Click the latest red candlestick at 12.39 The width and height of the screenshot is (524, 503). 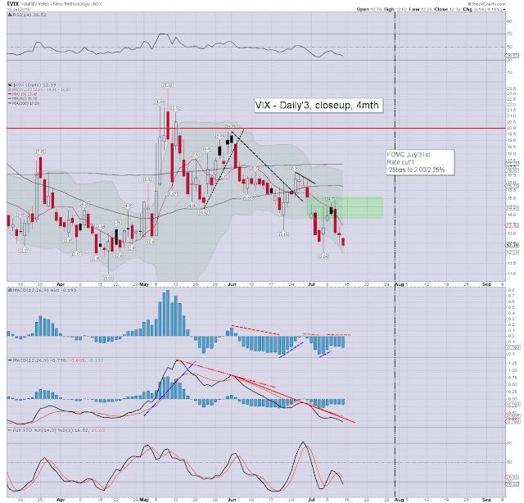(343, 242)
